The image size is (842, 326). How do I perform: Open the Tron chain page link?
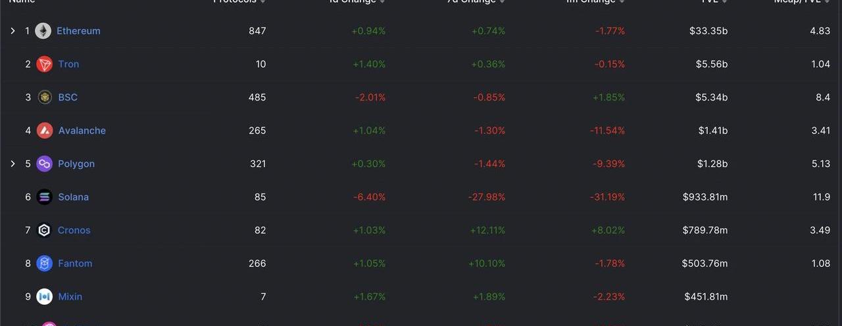[68, 64]
